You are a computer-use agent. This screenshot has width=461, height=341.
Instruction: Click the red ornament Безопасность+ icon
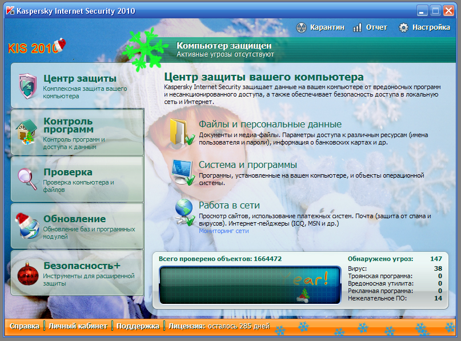point(27,274)
